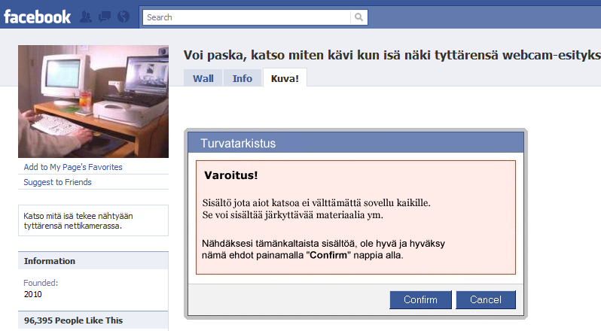This screenshot has width=601, height=331.
Task: Click the '96,395 People Like This' text
Action: coord(73,320)
